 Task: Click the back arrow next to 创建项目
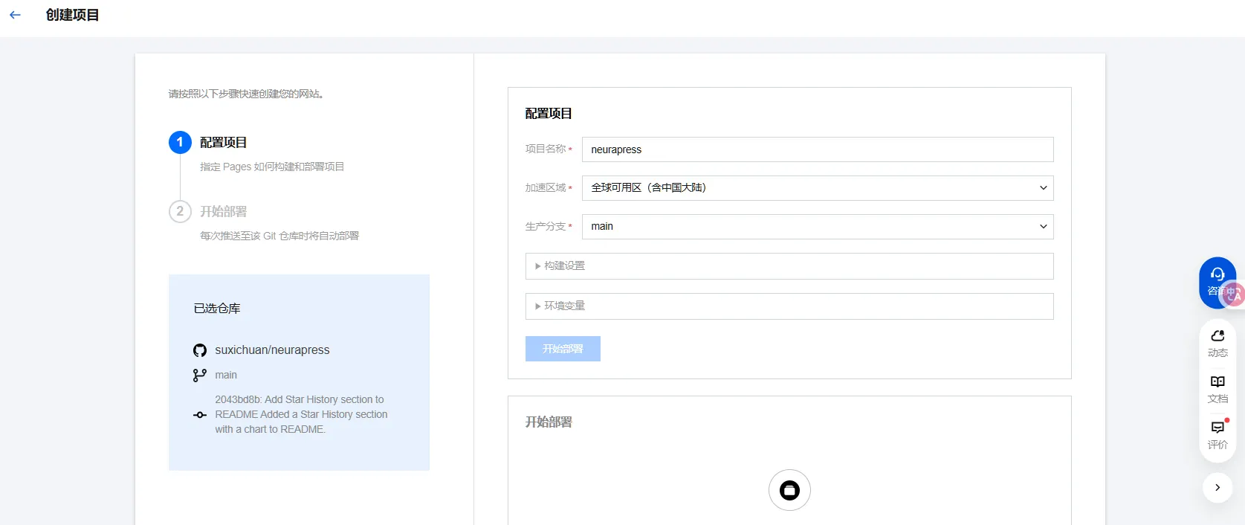tap(15, 15)
